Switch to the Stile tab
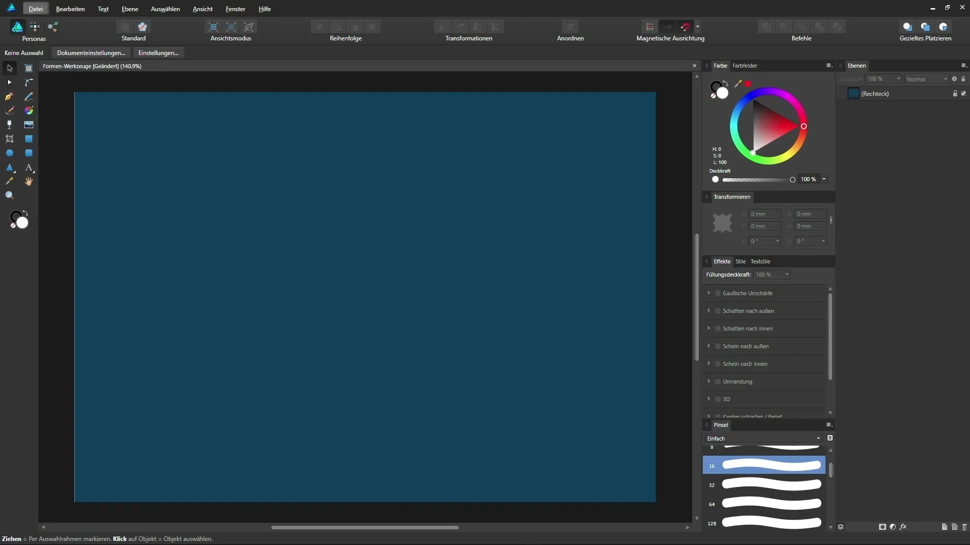The image size is (970, 545). point(741,261)
